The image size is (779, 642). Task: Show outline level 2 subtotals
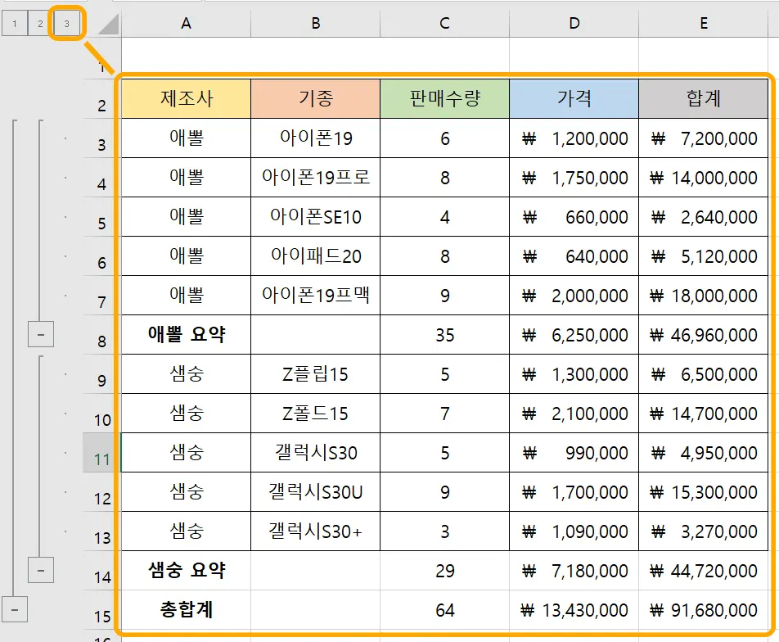coord(40,24)
